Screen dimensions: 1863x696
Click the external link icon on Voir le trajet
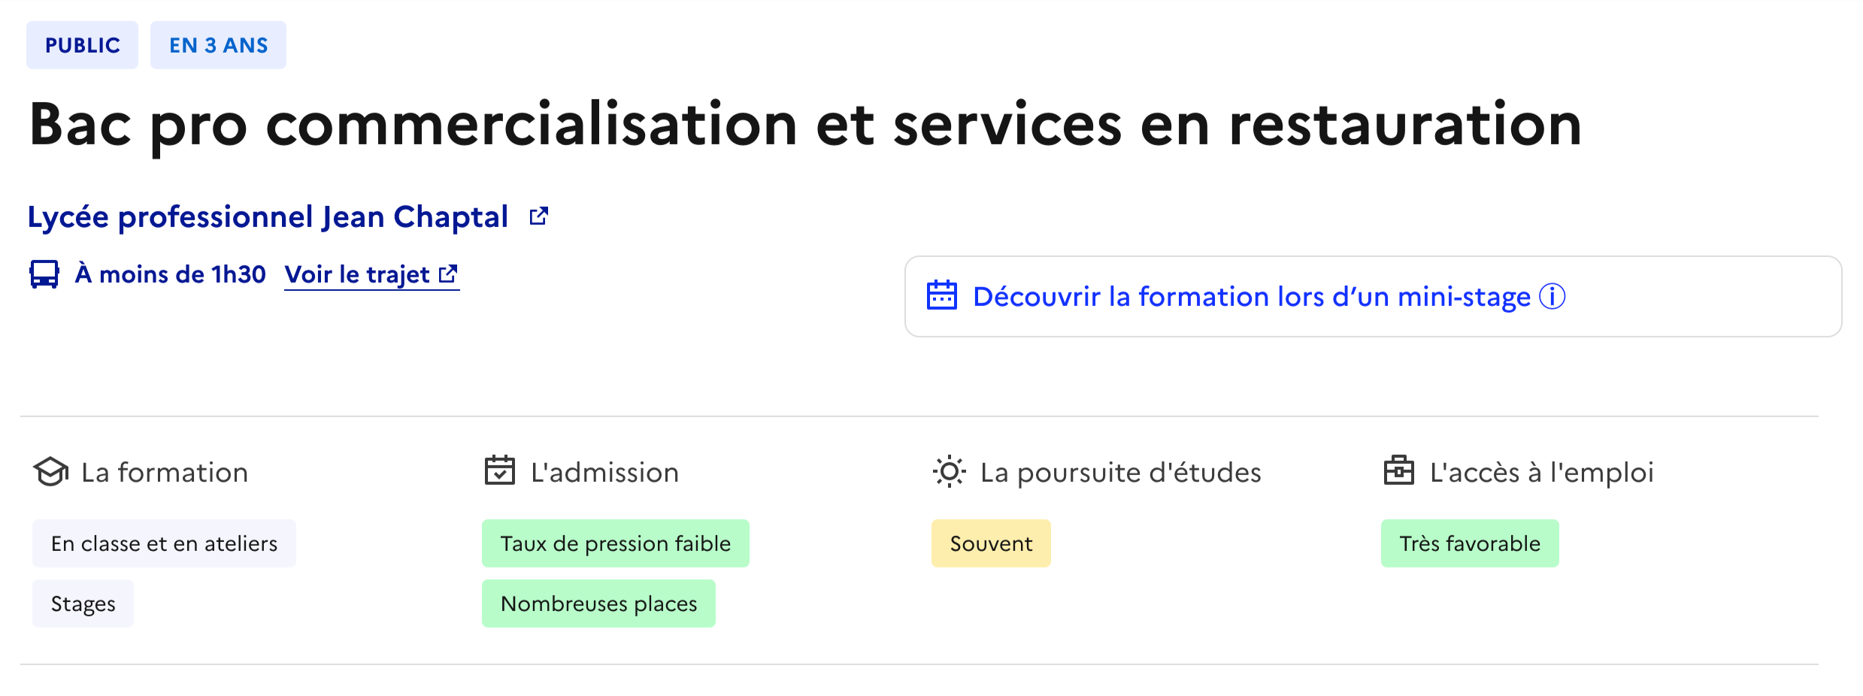pyautogui.click(x=450, y=274)
